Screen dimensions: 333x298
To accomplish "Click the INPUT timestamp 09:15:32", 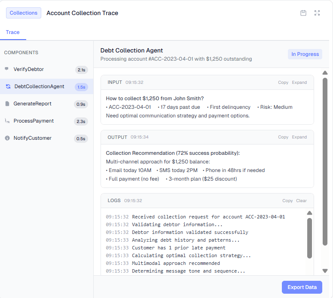I will click(134, 82).
